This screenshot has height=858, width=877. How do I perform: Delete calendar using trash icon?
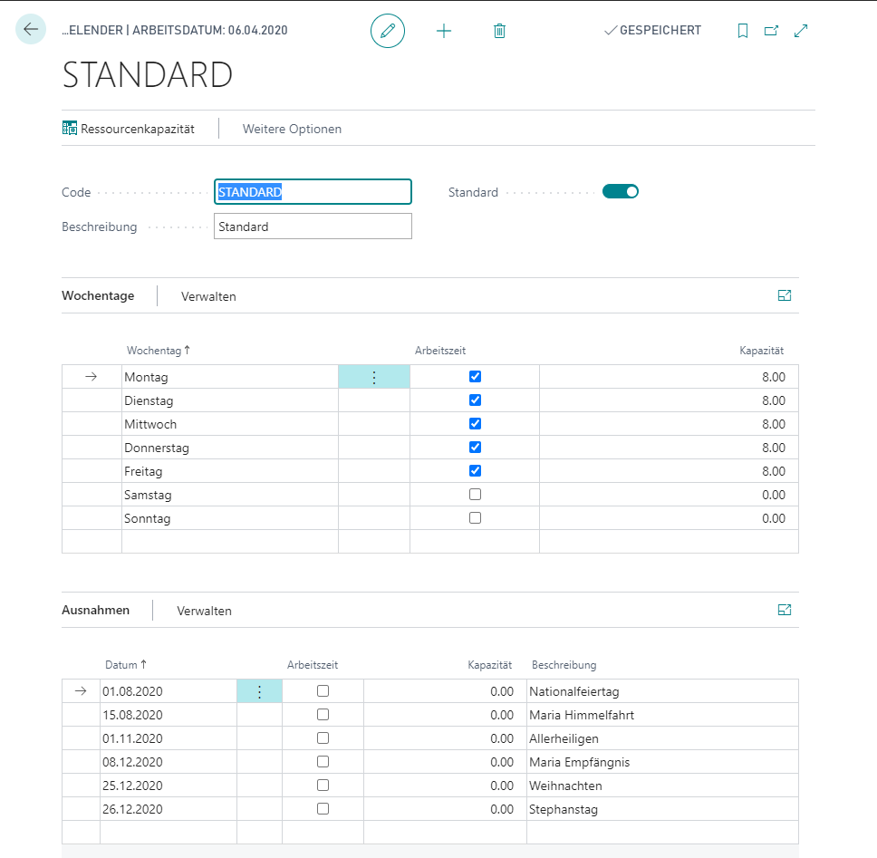pos(499,31)
